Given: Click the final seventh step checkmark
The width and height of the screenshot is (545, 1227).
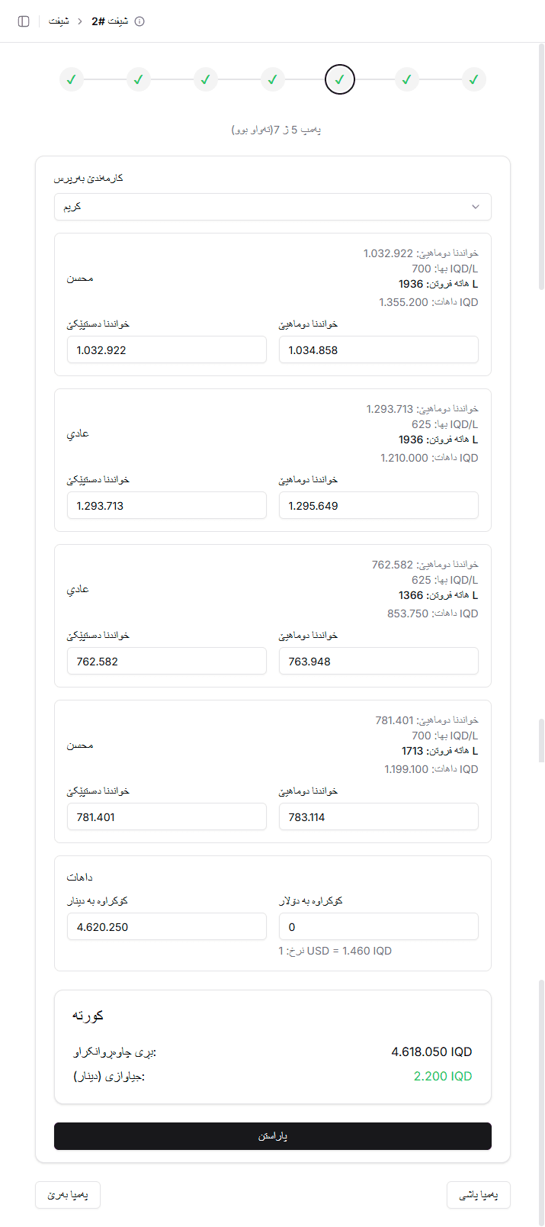Looking at the screenshot, I should click(474, 79).
